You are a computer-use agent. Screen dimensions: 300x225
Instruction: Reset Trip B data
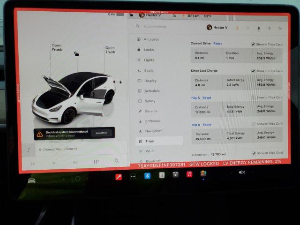[207, 125]
